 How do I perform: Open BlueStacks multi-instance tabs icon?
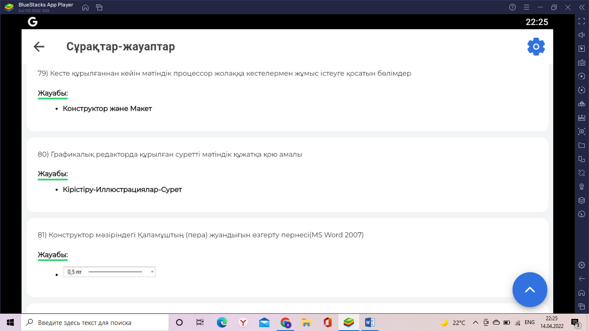[x=99, y=7]
